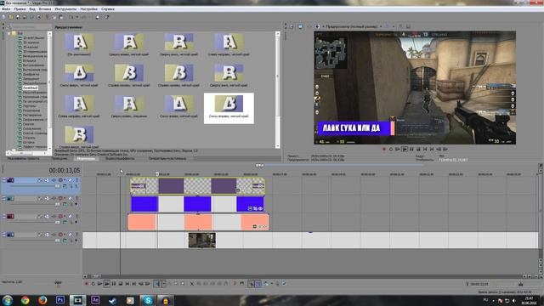Click the highlighted preset with white background
This screenshot has width=544, height=306.
click(229, 108)
